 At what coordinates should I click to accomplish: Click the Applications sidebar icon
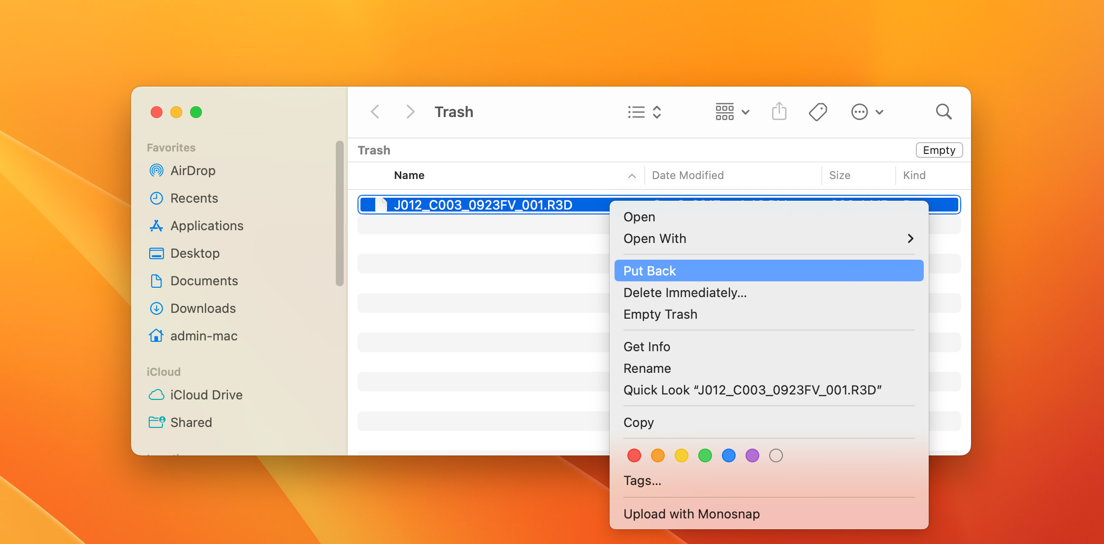[156, 225]
